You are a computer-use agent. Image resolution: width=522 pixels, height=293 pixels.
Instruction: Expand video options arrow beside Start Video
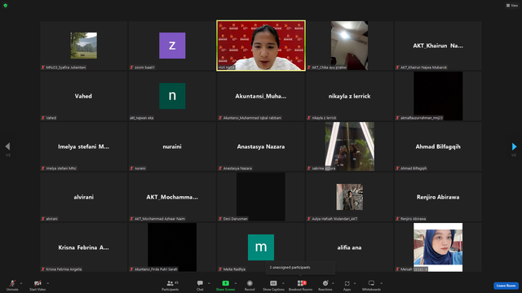(x=47, y=283)
